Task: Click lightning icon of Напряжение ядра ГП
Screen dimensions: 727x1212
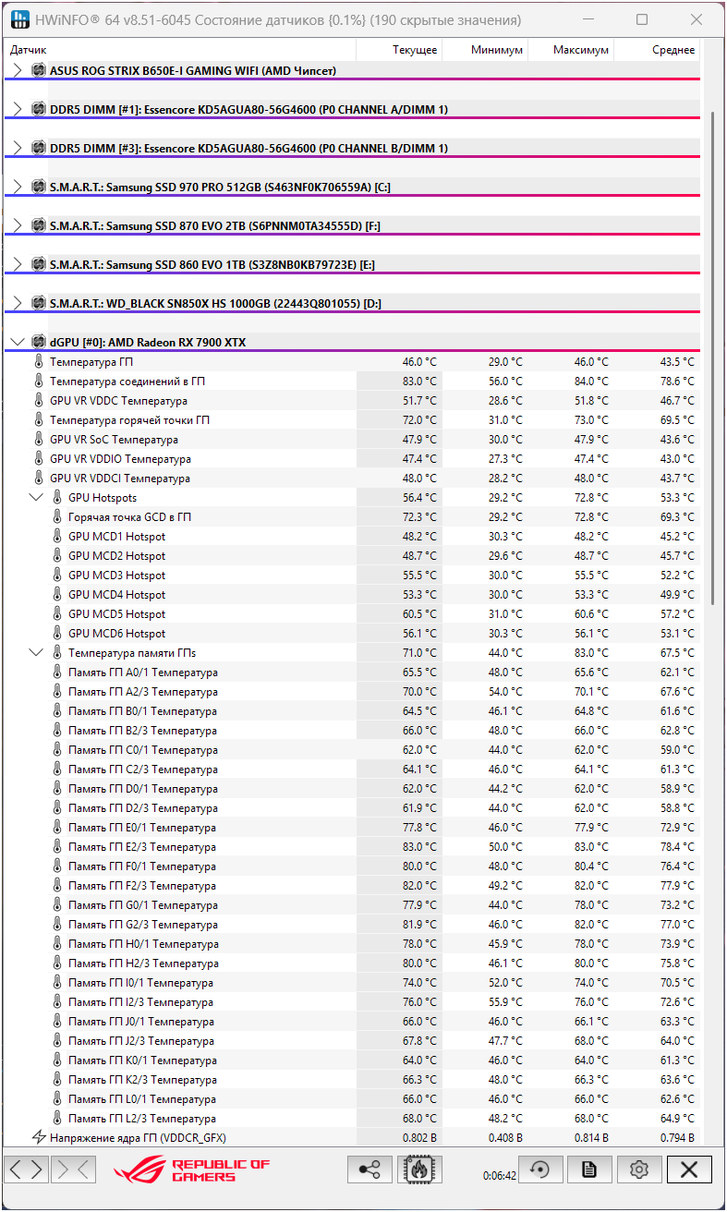Action: point(39,1137)
